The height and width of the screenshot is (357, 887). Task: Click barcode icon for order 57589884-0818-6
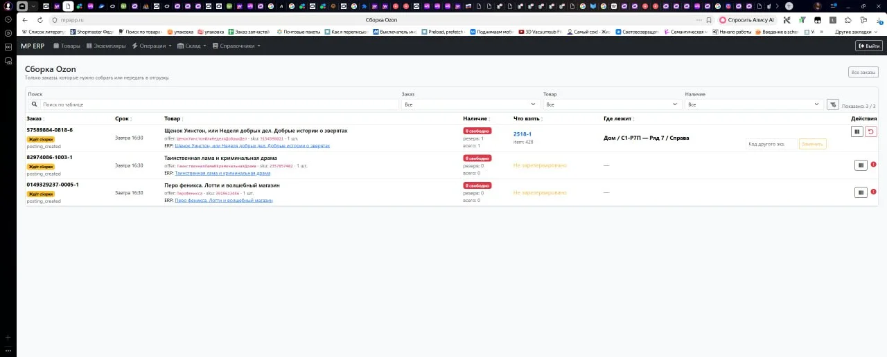[x=857, y=131]
